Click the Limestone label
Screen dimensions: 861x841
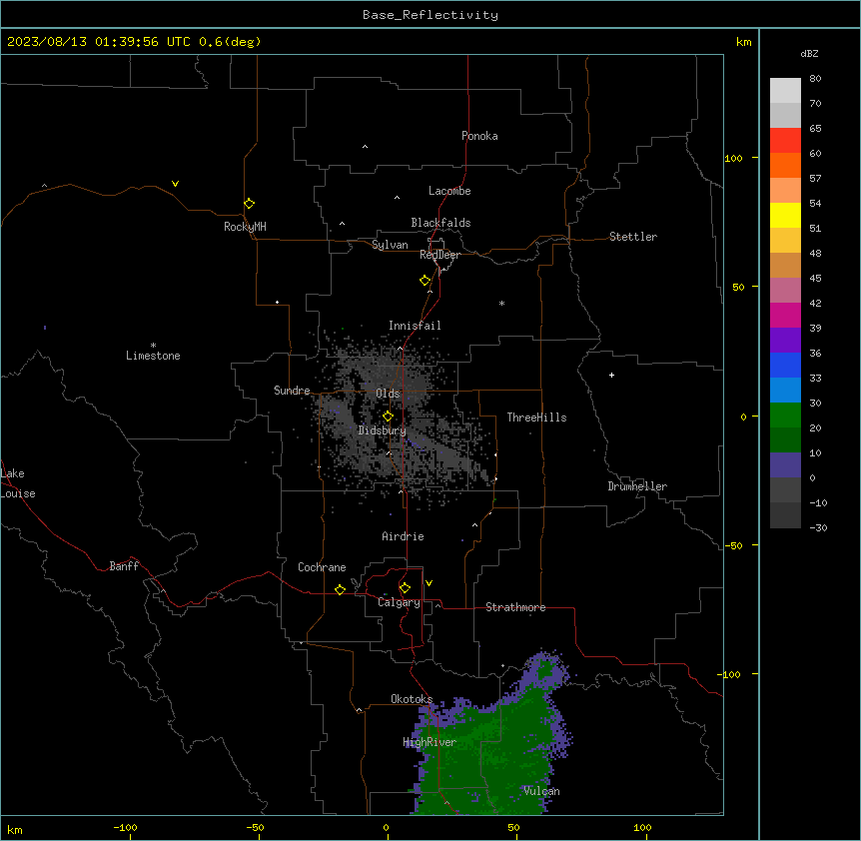153,356
